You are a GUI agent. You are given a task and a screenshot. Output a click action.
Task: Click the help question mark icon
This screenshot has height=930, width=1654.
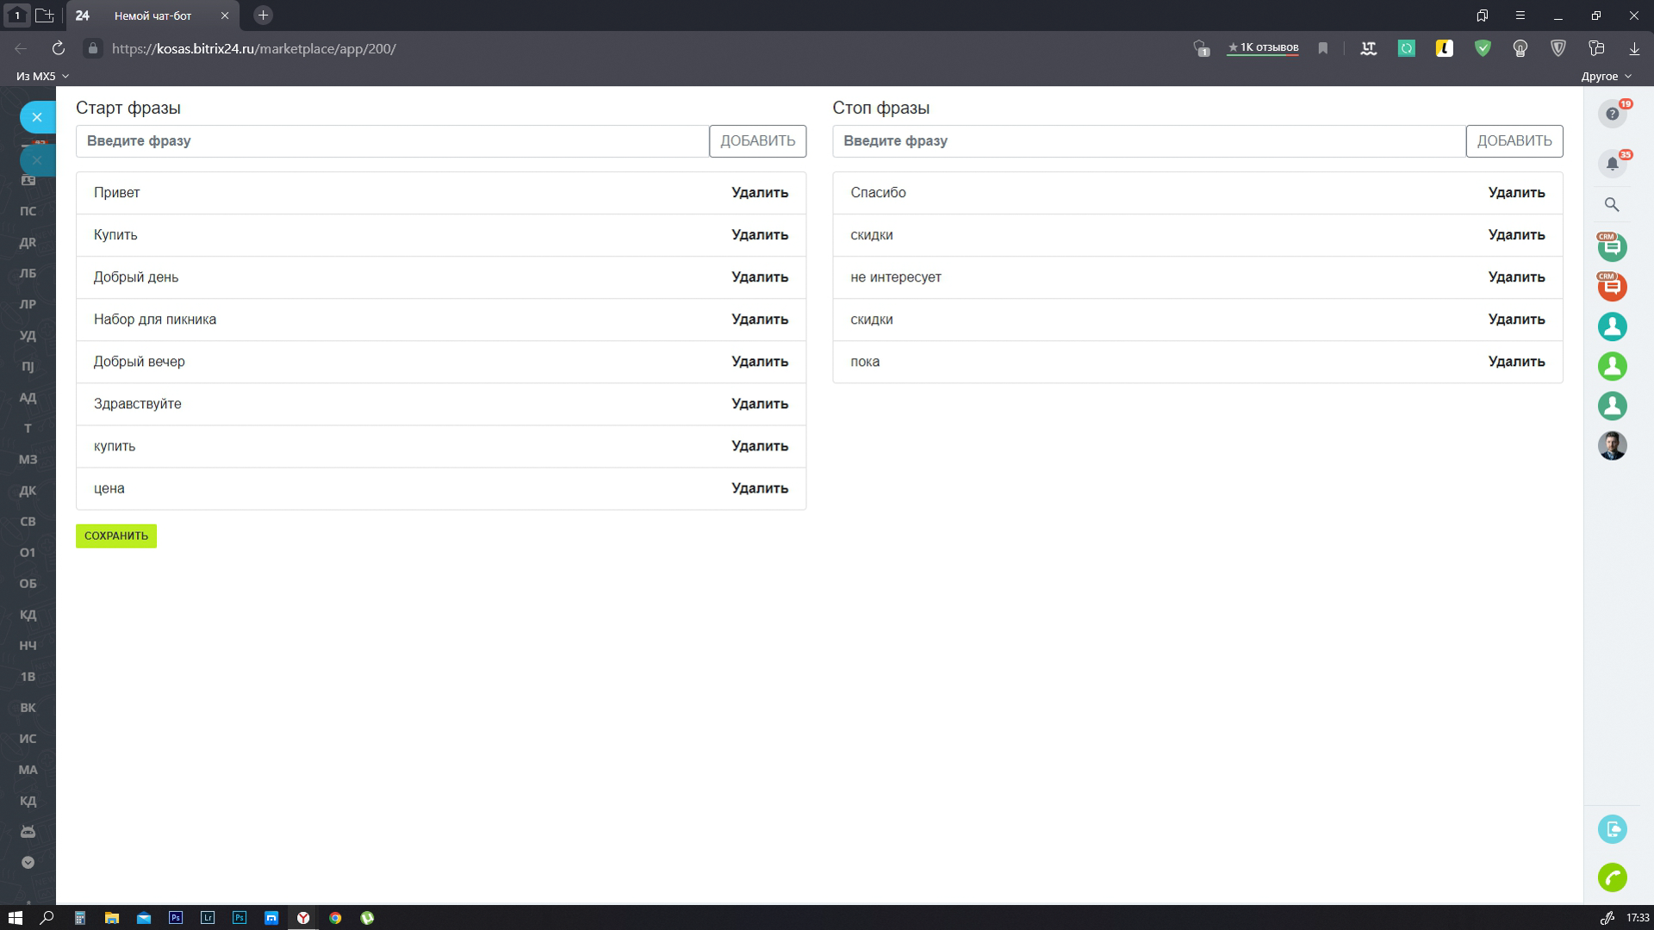1612,114
